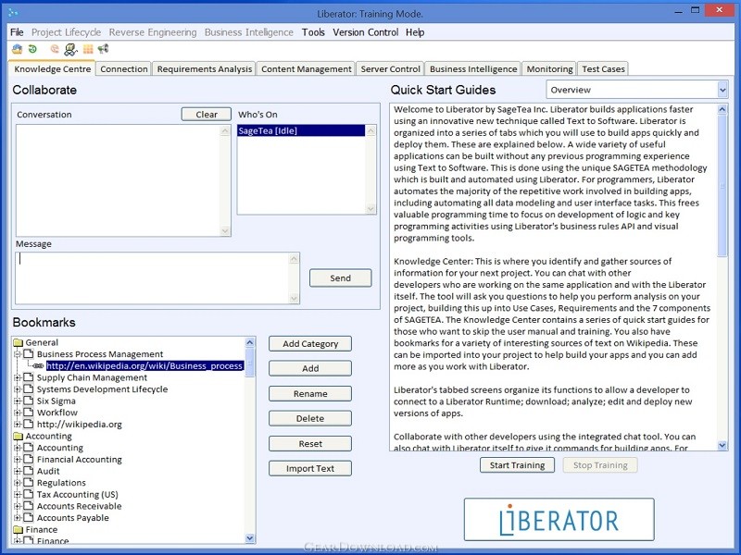Expand the Financial Accounting bookmark node
Screen dimensions: 741x555
pyautogui.click(x=18, y=459)
